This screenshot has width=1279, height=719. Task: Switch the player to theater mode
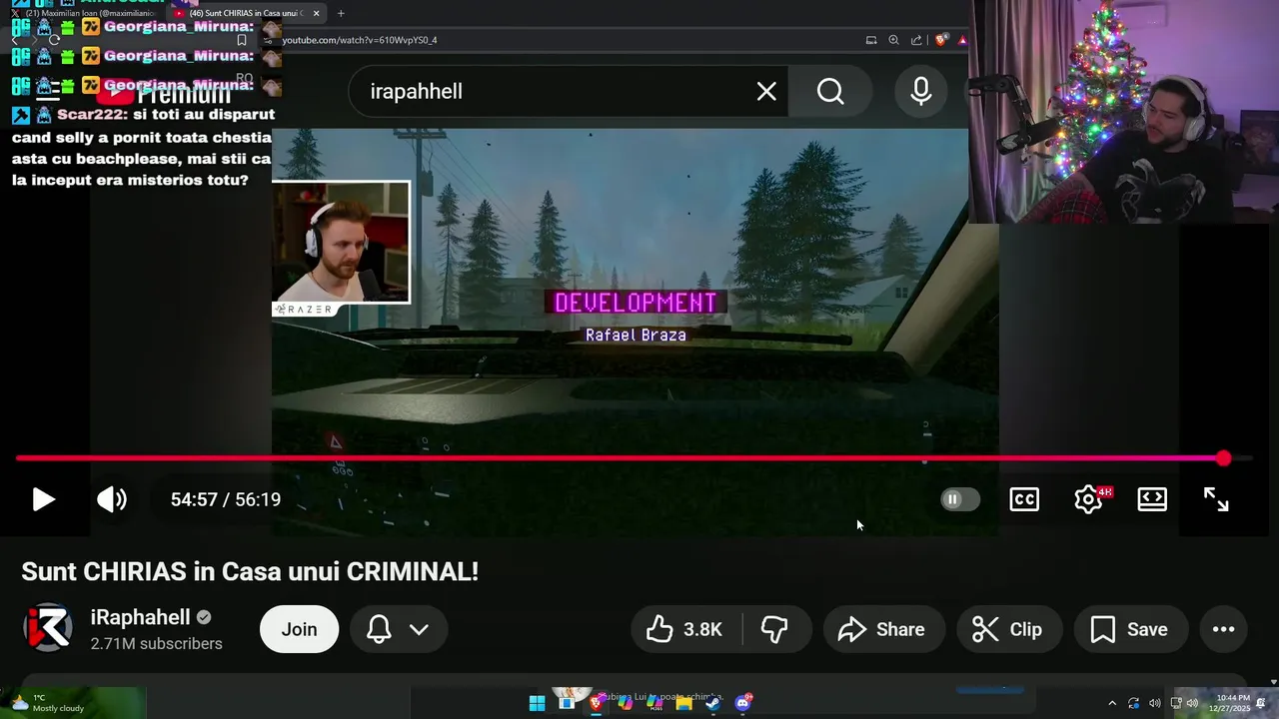click(1152, 499)
